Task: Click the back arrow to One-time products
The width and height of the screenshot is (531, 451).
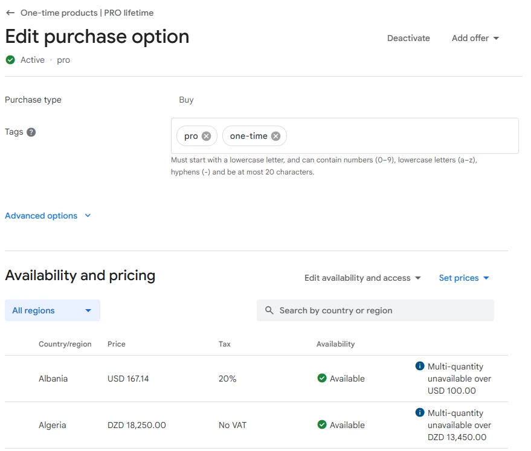Action: pyautogui.click(x=10, y=13)
